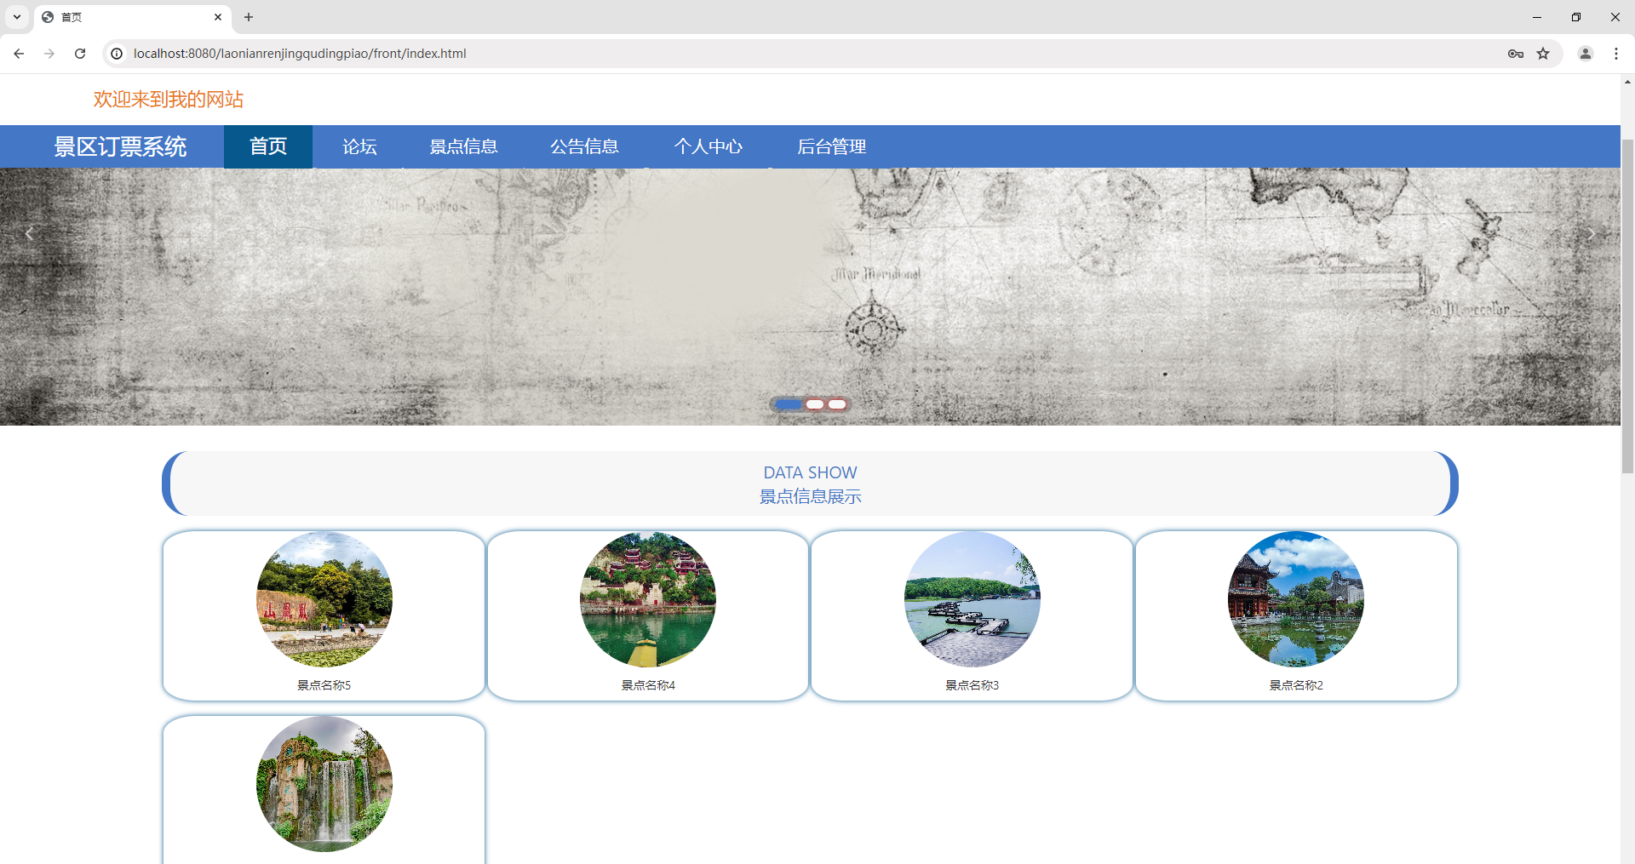
Task: Open a new browser tab
Action: [249, 17]
